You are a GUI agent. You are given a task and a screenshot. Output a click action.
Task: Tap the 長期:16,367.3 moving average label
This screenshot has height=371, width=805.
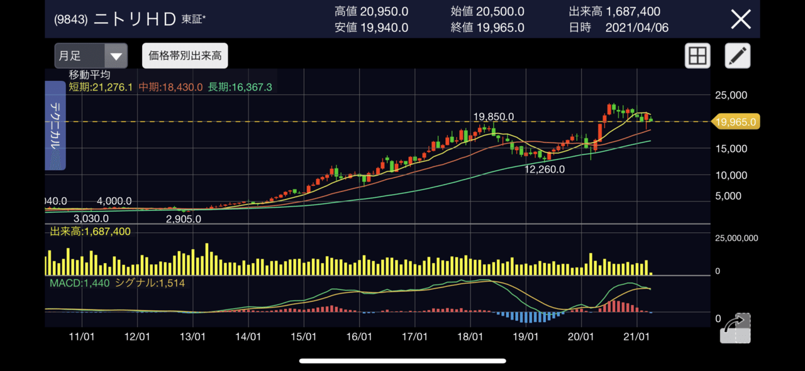click(240, 87)
